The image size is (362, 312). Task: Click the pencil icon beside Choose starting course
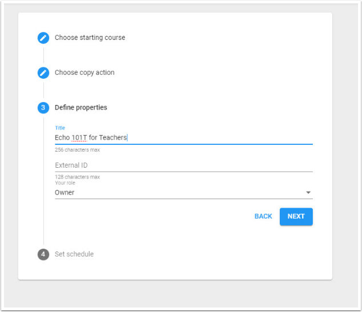43,38
